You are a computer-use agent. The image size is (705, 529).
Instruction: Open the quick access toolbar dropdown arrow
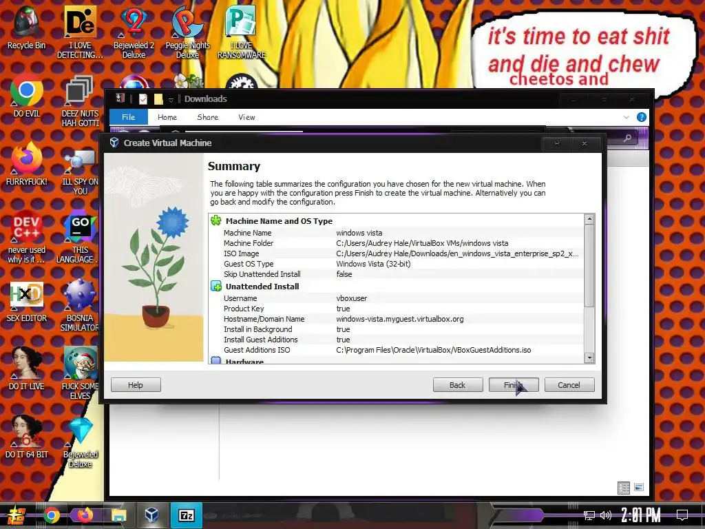pyautogui.click(x=171, y=99)
